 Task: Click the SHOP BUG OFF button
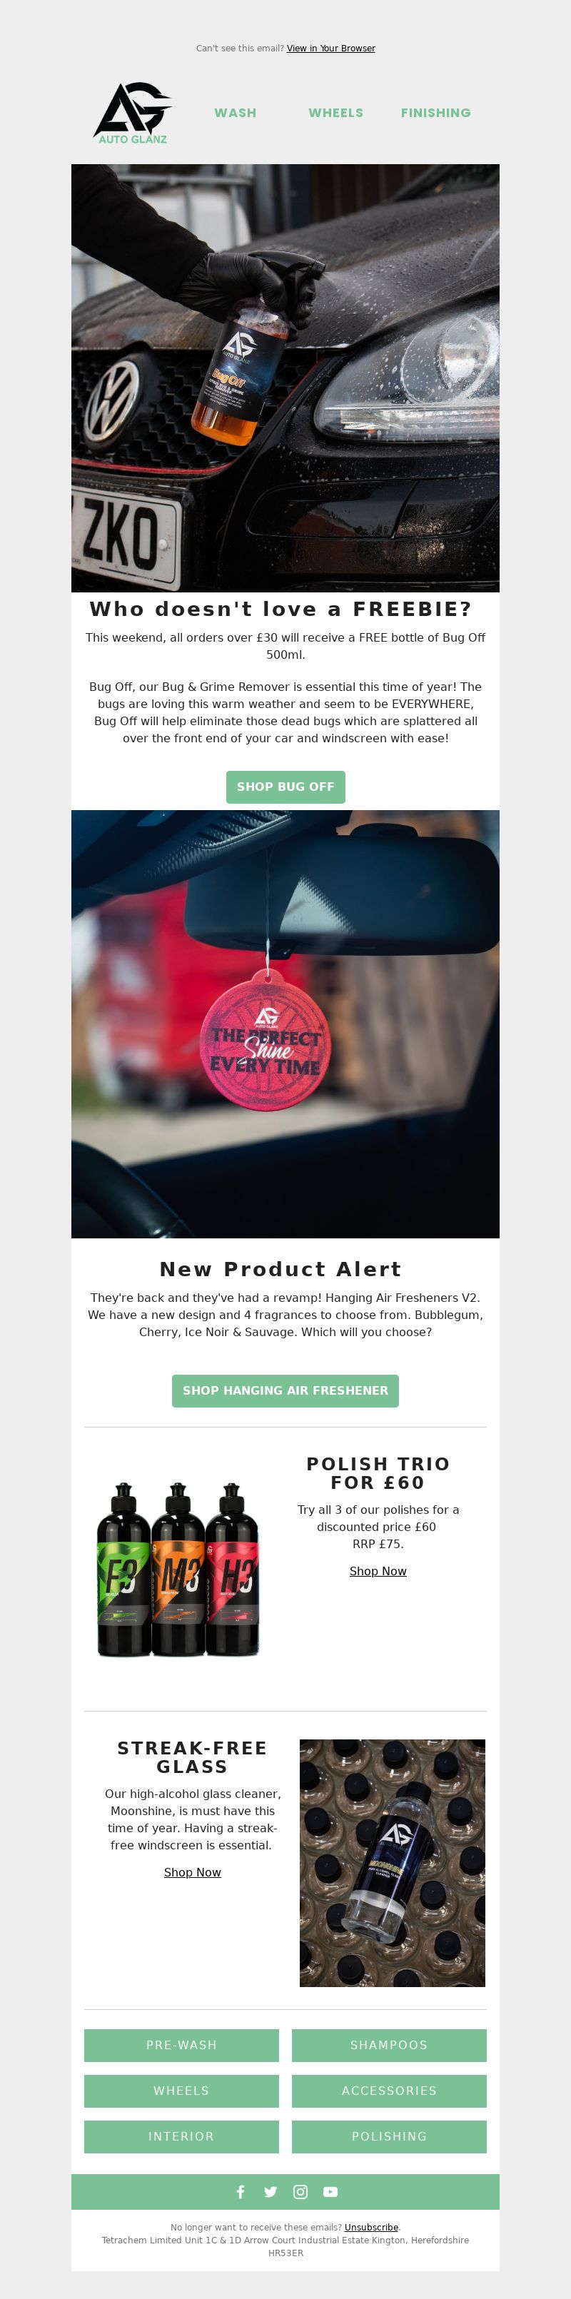click(285, 787)
